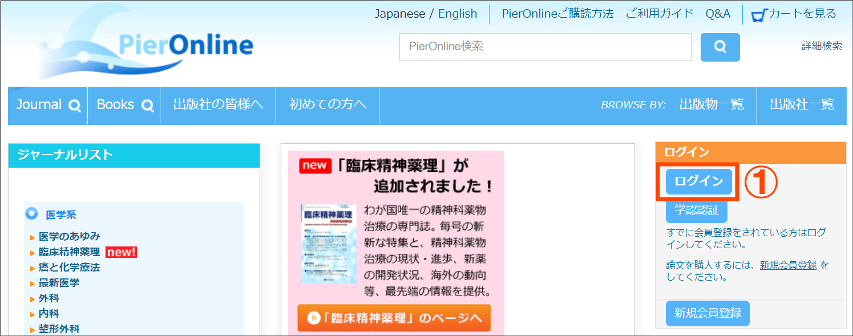Click the 臨床精神薬理 journal cover thumbnail
This screenshot has height=336, width=853.
(x=329, y=244)
